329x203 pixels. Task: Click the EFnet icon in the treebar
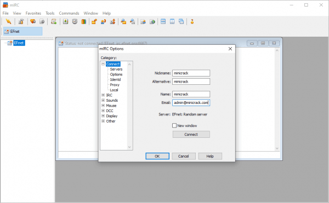coord(10,43)
